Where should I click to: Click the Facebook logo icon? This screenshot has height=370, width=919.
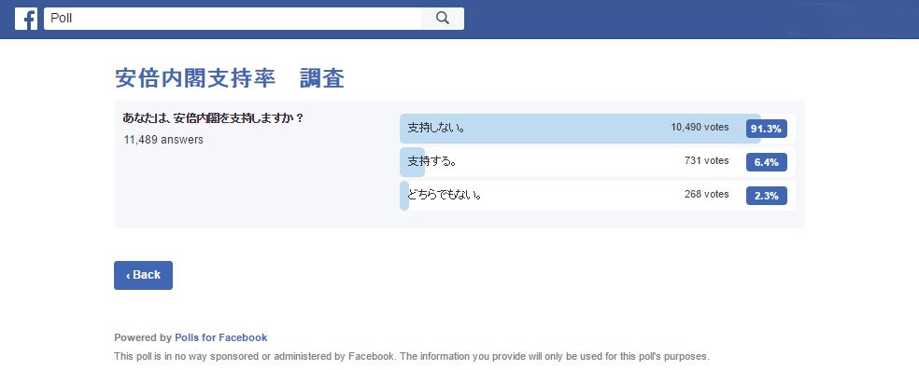click(26, 19)
